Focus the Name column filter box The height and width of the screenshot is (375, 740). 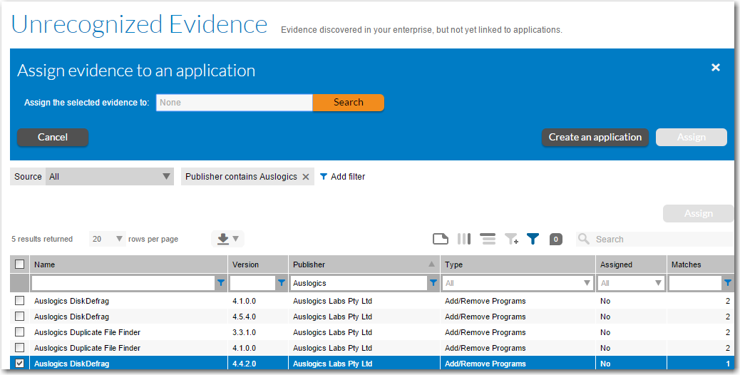(x=123, y=283)
